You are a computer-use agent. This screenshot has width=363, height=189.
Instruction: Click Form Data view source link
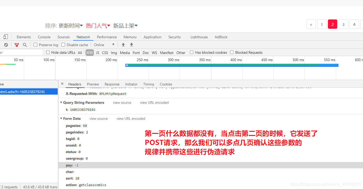coord(99,118)
